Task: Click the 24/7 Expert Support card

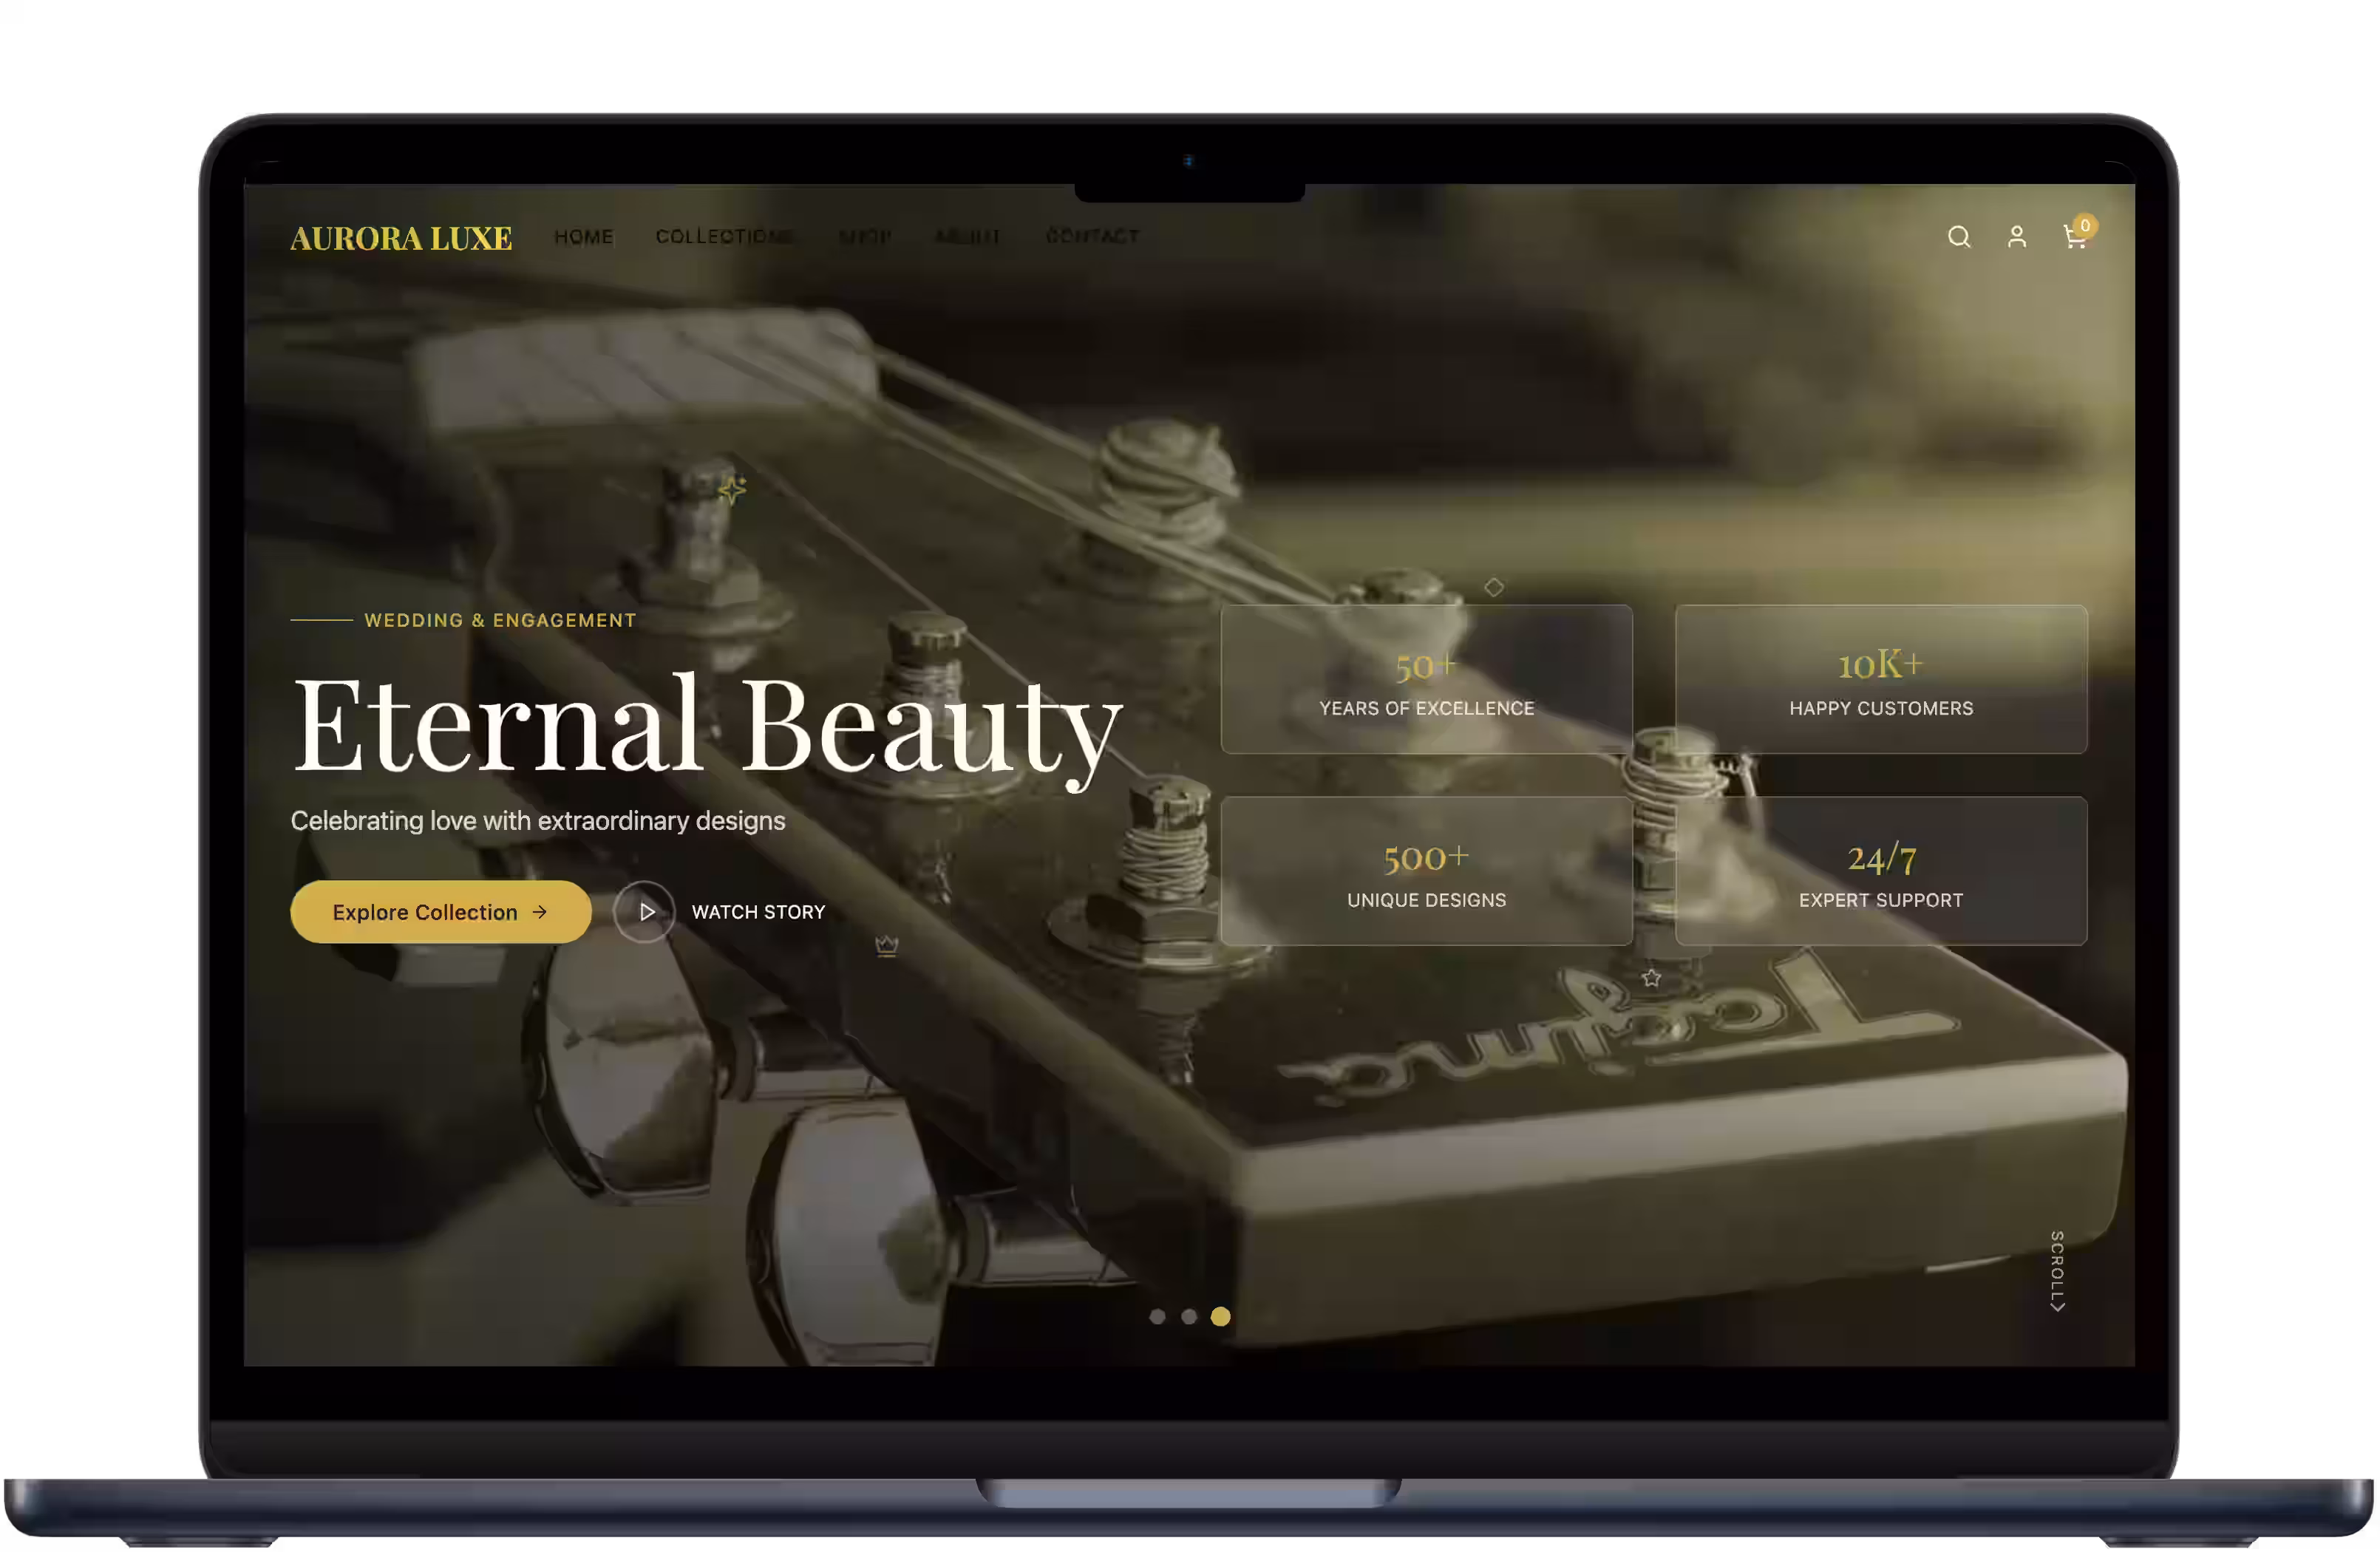Action: (x=1881, y=871)
